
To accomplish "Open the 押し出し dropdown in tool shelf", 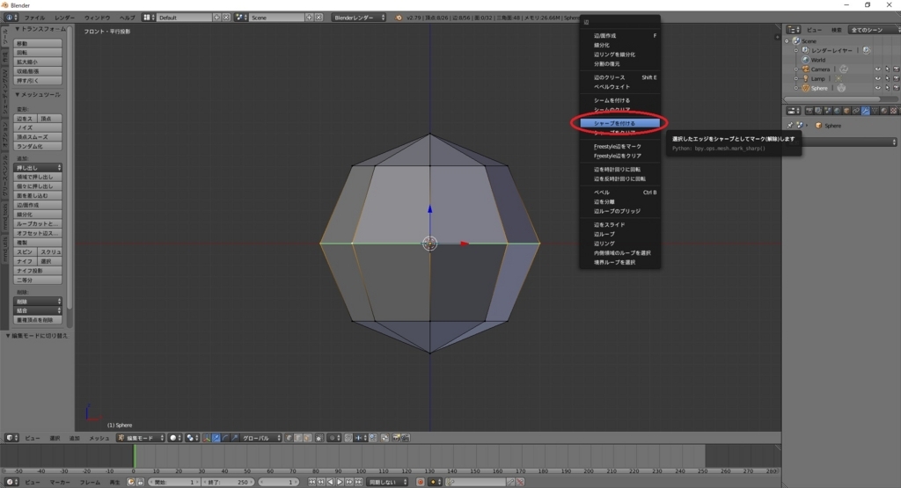I will [x=38, y=168].
